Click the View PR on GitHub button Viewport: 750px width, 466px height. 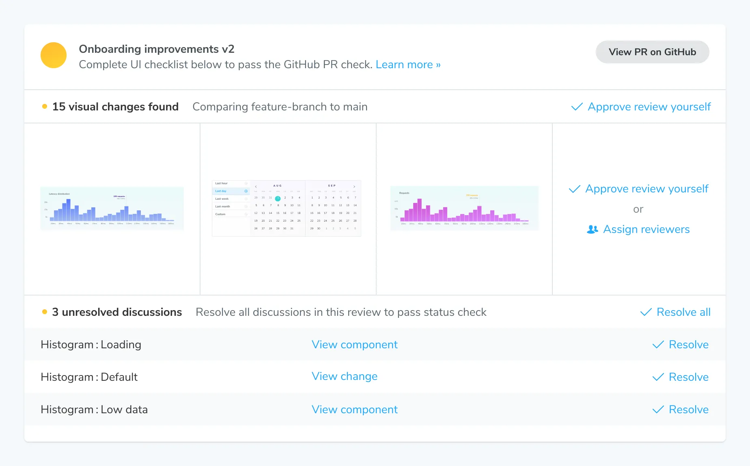(x=652, y=52)
